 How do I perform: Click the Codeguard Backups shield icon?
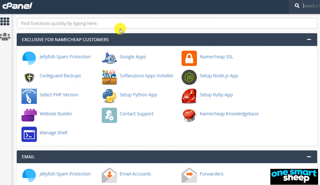(29, 77)
